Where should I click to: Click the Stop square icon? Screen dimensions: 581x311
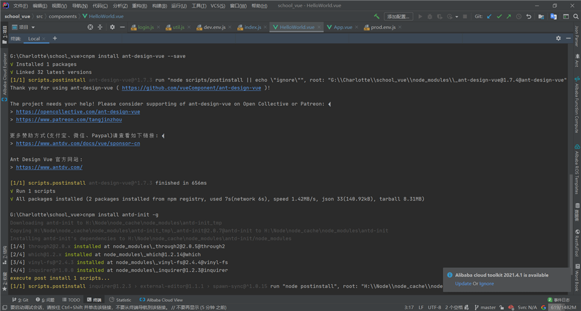(x=465, y=16)
